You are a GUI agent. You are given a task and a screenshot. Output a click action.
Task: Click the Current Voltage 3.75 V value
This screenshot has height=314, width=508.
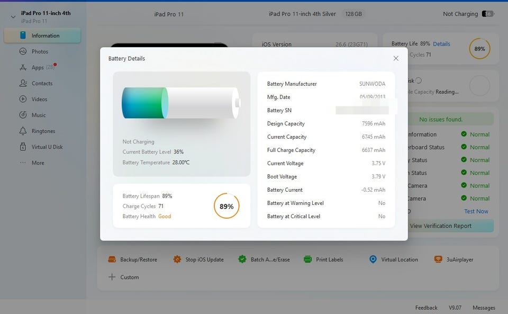pos(378,163)
